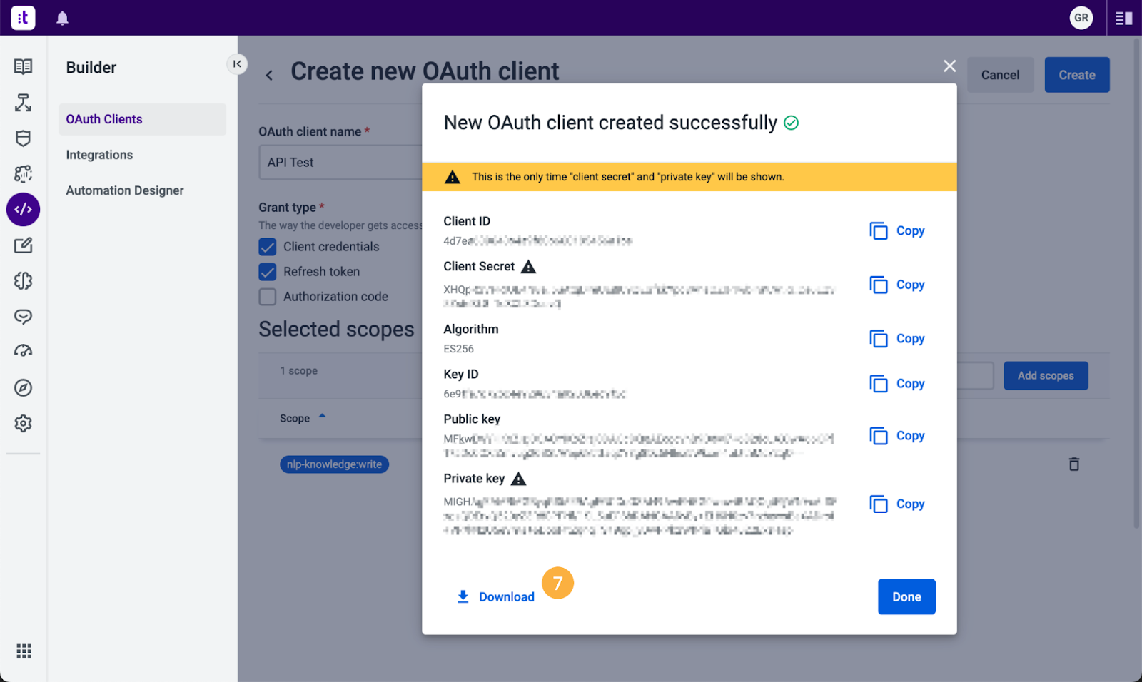Click the Add scopes button
Viewport: 1142px width, 682px height.
1045,376
